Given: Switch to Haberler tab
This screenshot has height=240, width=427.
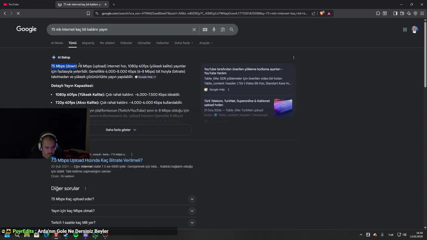Looking at the screenshot, I should point(162,43).
